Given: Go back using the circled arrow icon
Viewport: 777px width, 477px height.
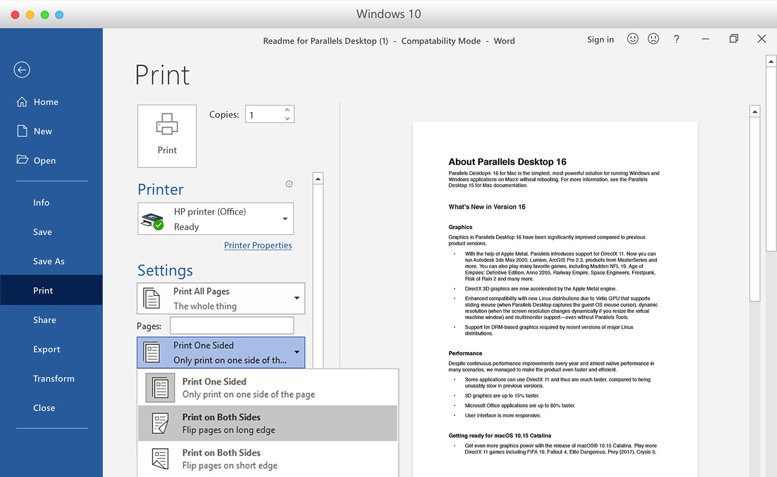Looking at the screenshot, I should tap(22, 69).
